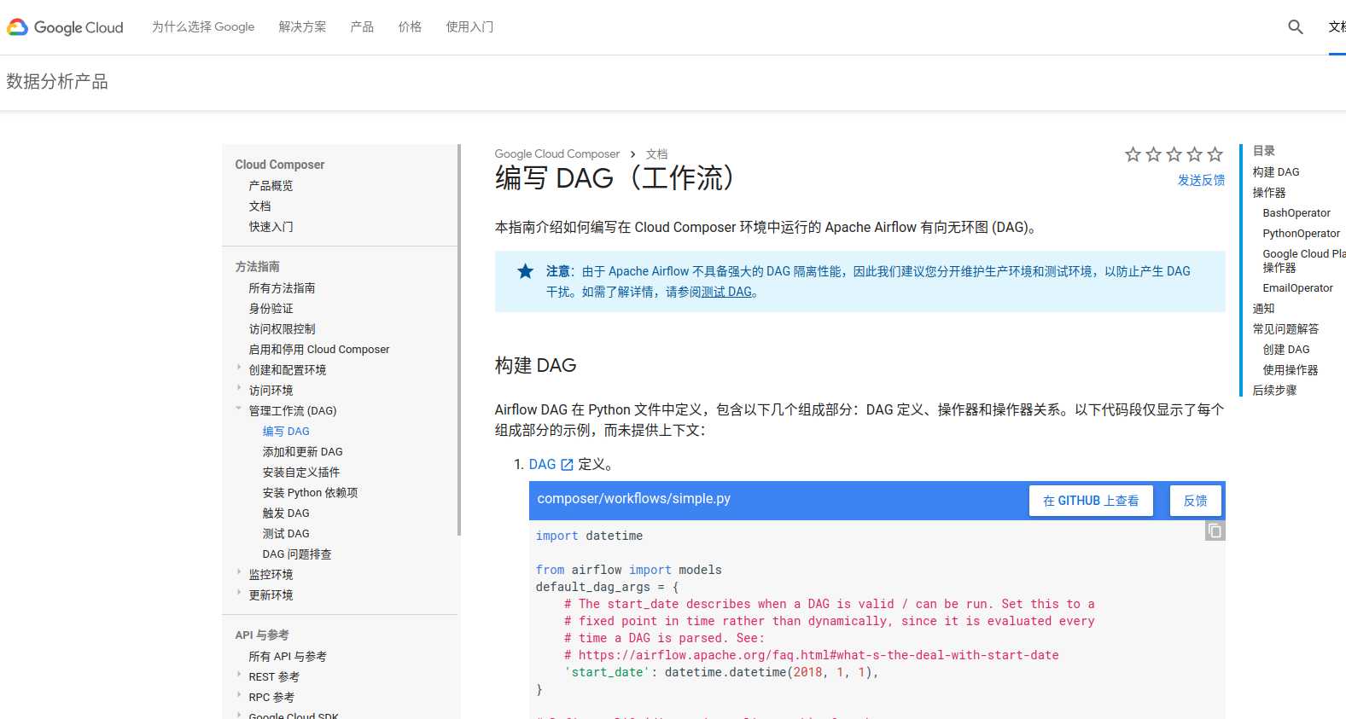Open the search magnifier icon
This screenshot has height=719, width=1346.
coord(1296,27)
